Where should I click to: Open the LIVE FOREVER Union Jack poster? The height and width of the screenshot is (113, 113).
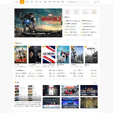pos(49,55)
